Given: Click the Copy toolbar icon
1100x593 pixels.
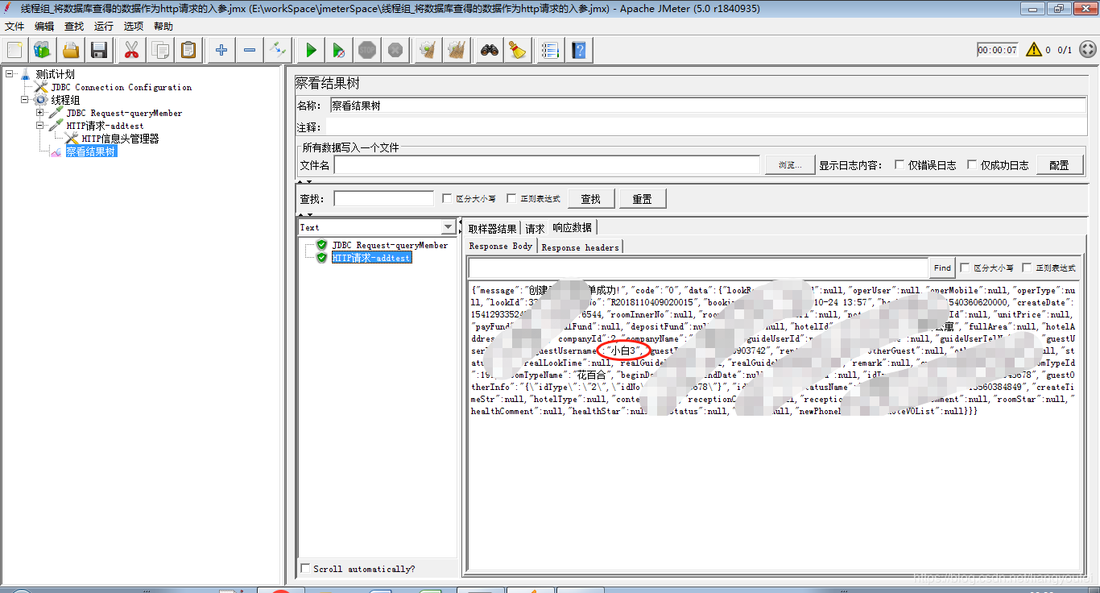Looking at the screenshot, I should [159, 50].
